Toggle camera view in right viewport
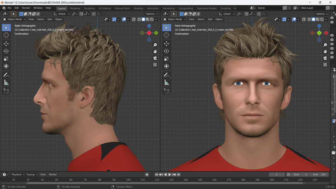The width and height of the screenshot is (336, 189). 325,58
